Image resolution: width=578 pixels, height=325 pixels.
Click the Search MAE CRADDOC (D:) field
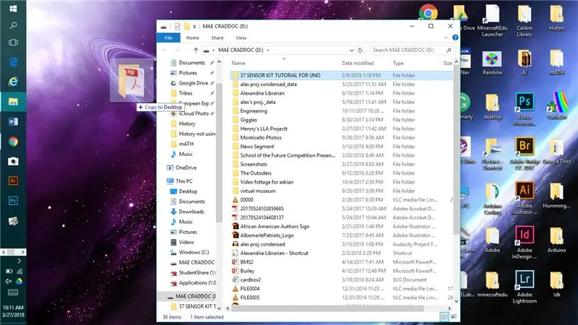click(412, 50)
